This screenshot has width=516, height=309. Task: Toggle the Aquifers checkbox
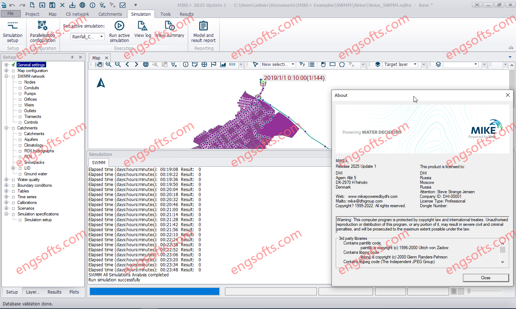click(x=20, y=139)
